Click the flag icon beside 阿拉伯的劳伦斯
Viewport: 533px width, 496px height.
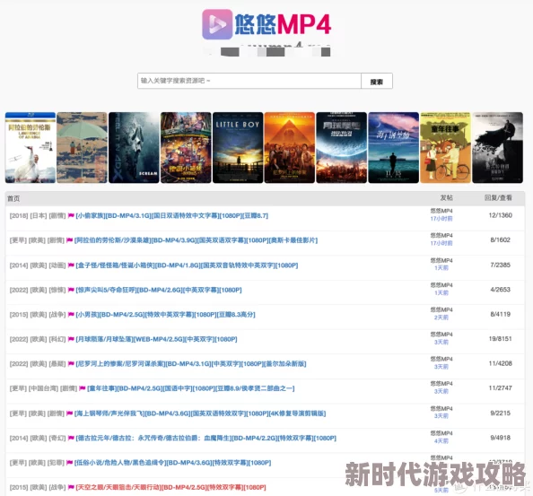(70, 240)
